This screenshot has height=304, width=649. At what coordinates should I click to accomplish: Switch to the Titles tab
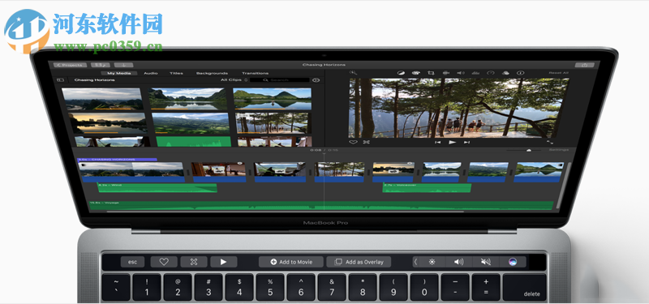[176, 73]
